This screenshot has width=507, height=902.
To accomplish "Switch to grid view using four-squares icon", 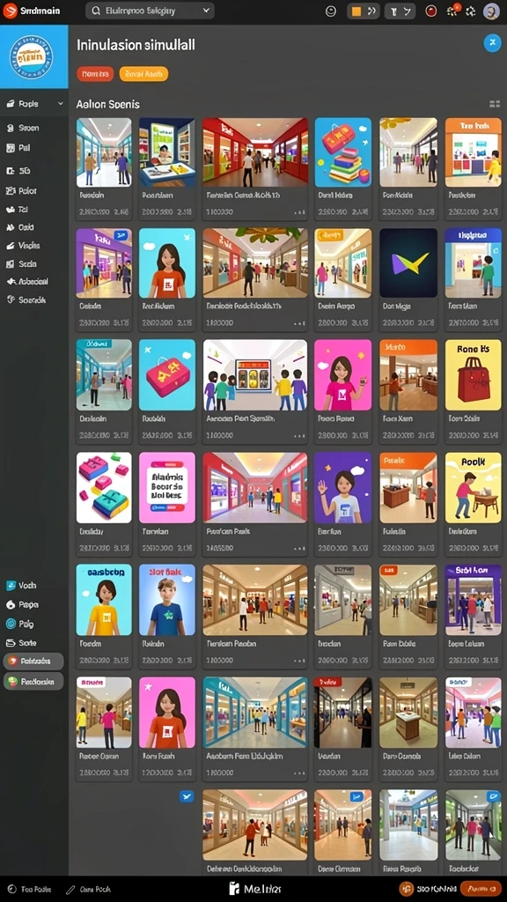I will click(495, 104).
